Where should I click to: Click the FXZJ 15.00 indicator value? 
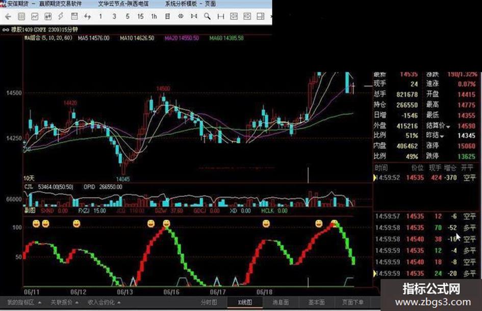pos(92,211)
